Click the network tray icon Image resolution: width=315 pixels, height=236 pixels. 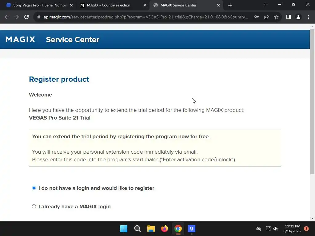click(x=268, y=229)
